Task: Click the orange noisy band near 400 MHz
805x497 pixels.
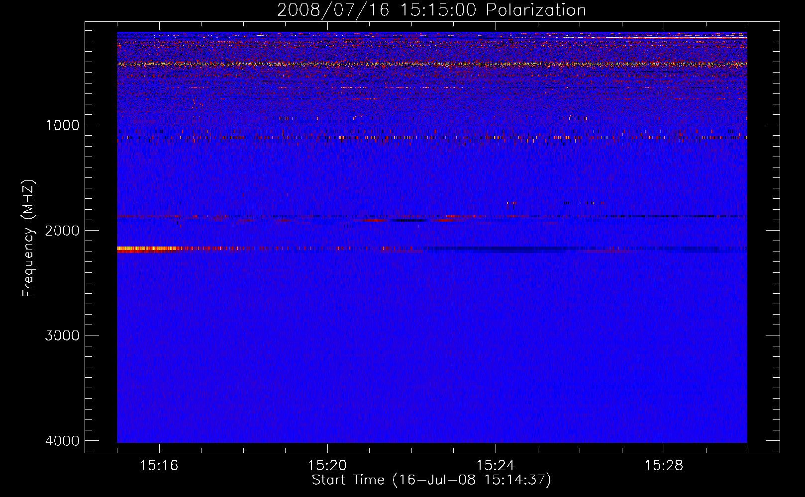Action: coord(432,64)
